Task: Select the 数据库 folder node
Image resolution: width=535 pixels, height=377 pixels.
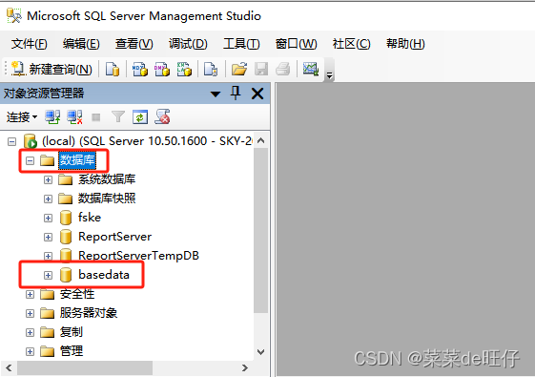Action: (77, 160)
